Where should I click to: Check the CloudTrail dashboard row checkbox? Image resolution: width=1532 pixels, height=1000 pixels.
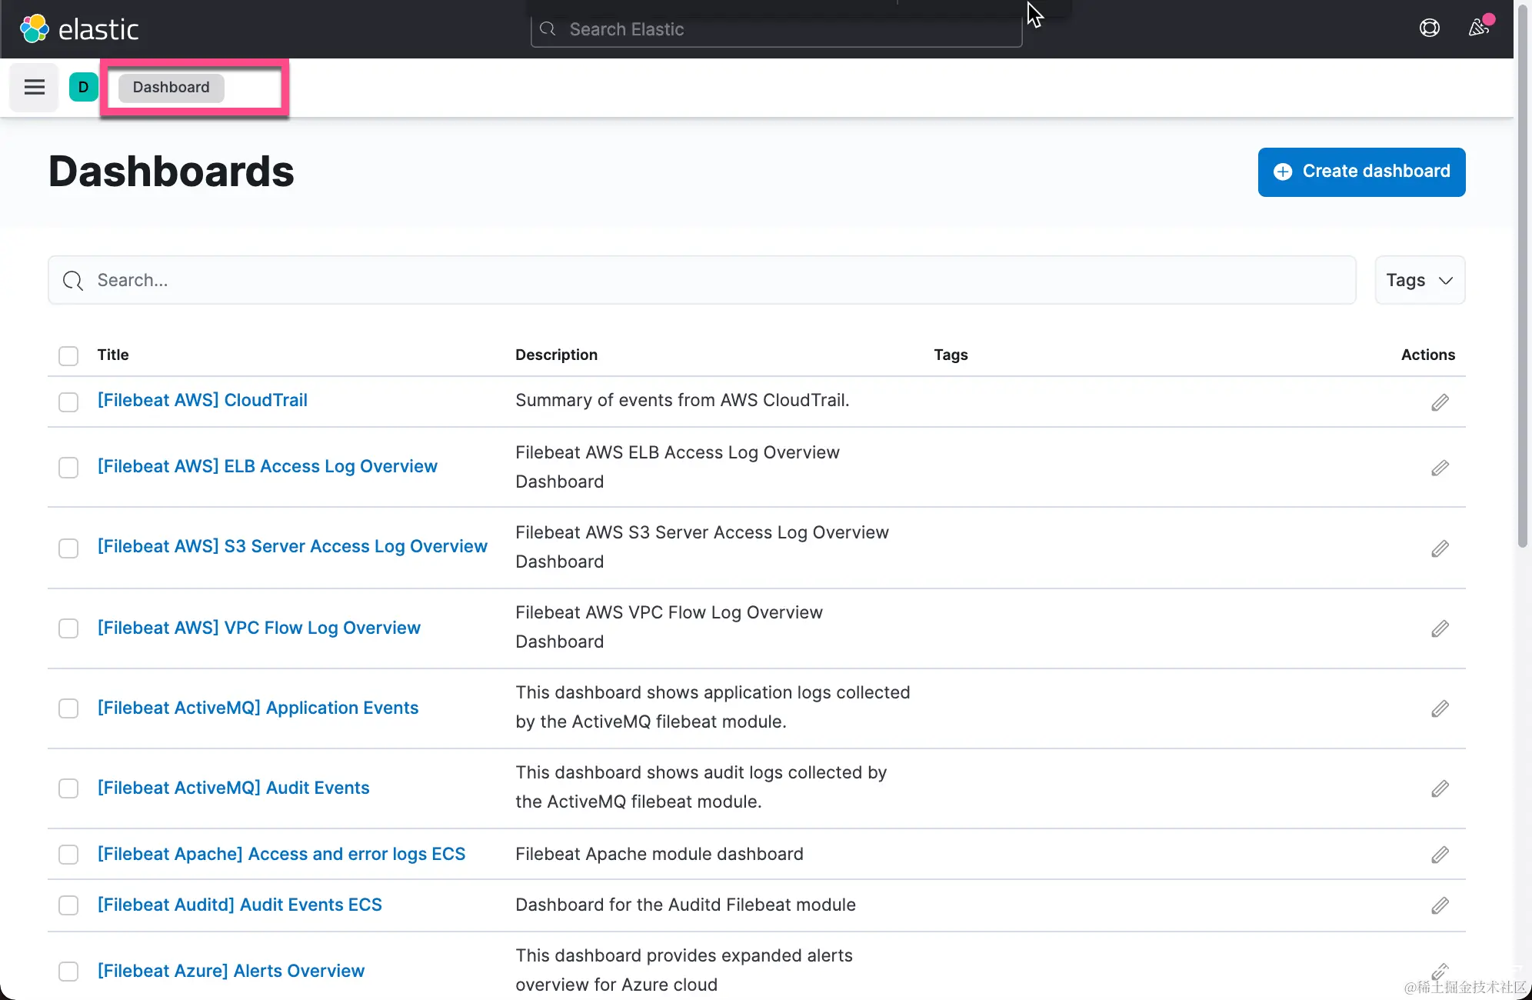(68, 402)
